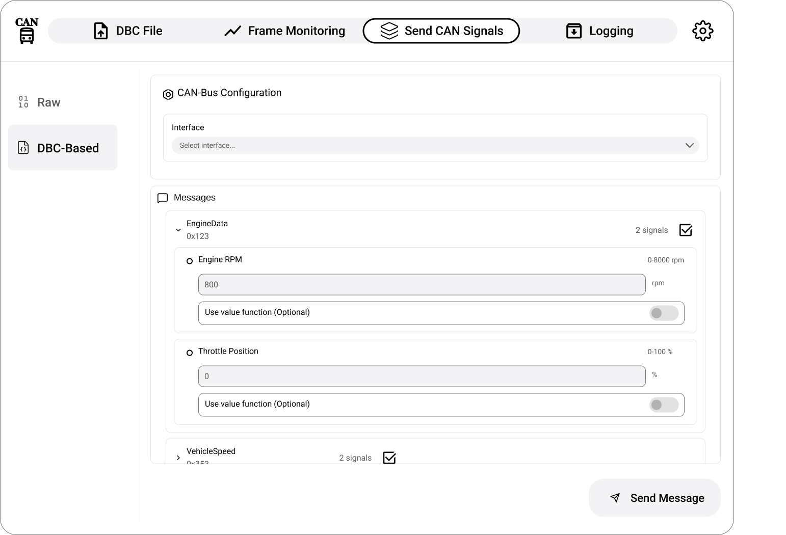The width and height of the screenshot is (786, 535).
Task: Click the Frame Monitoring chart icon
Action: click(x=232, y=31)
